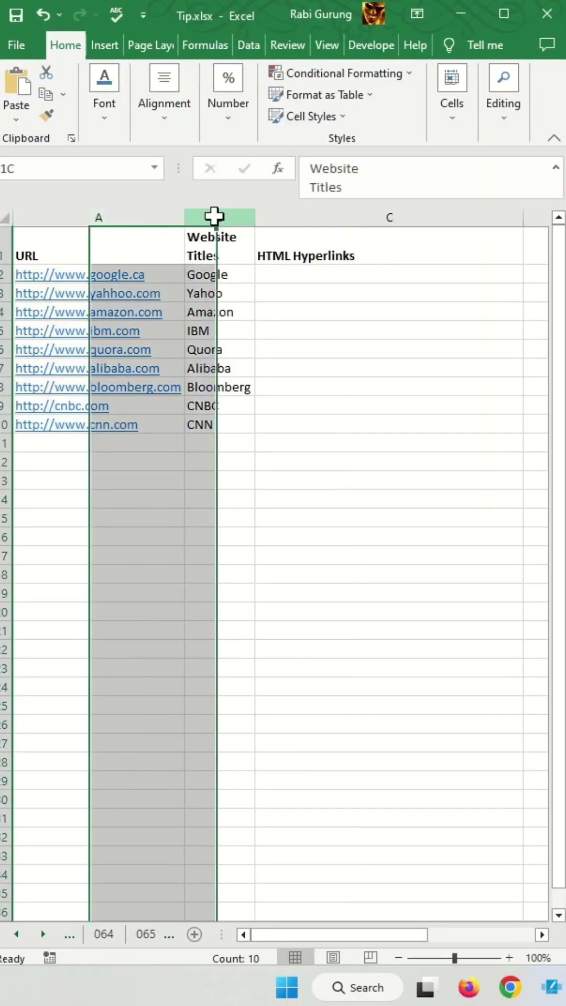The height and width of the screenshot is (1006, 566).
Task: Open Chrome from the taskbar
Action: pos(510,988)
